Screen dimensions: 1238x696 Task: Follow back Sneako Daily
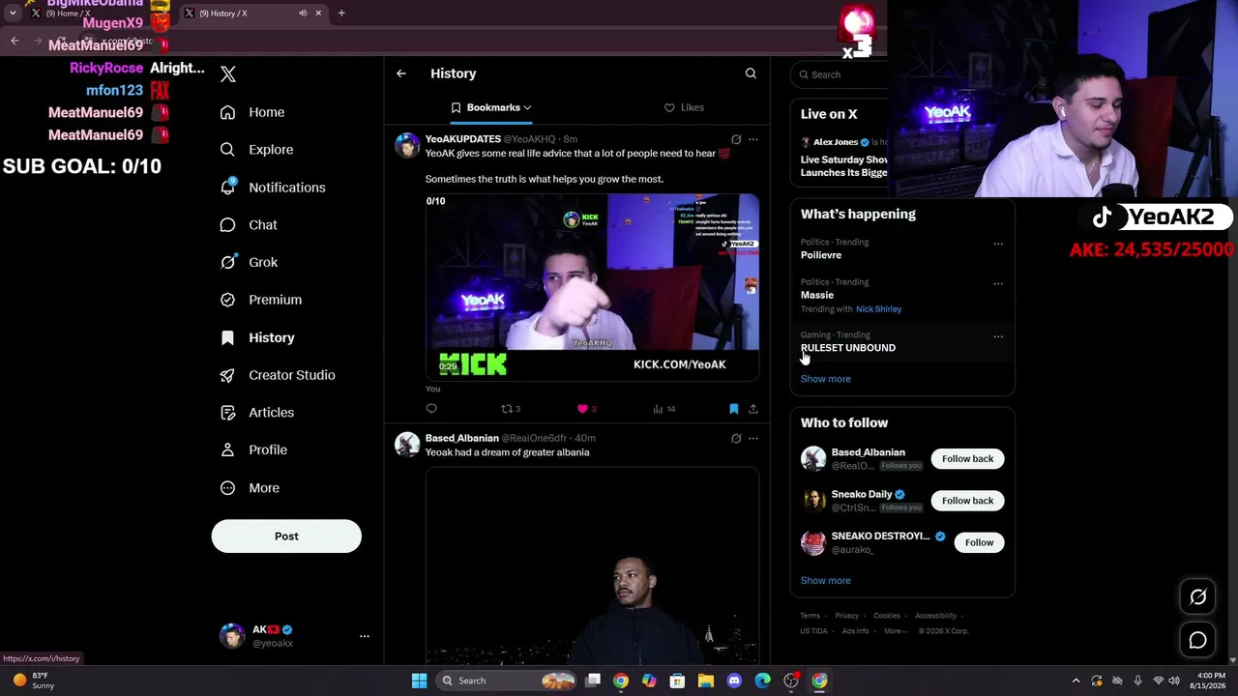click(x=967, y=501)
